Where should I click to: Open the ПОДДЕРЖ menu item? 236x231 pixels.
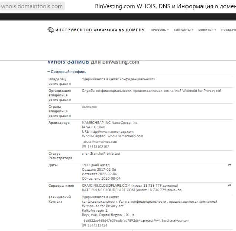point(229,30)
